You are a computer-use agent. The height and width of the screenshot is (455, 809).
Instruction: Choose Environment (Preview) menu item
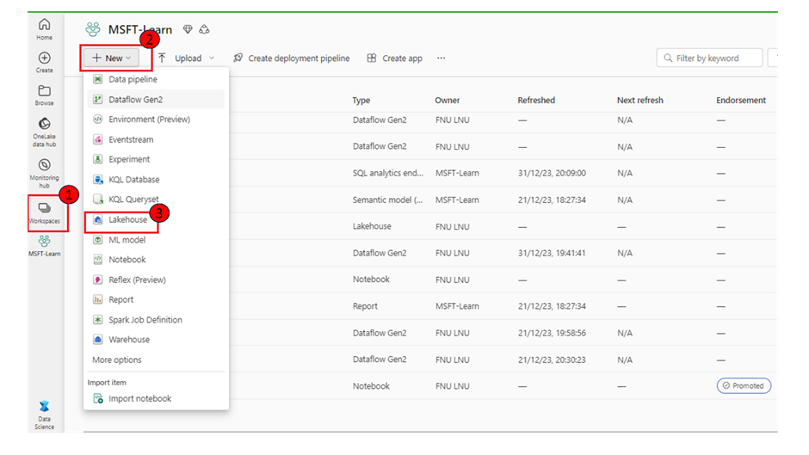coord(156,120)
